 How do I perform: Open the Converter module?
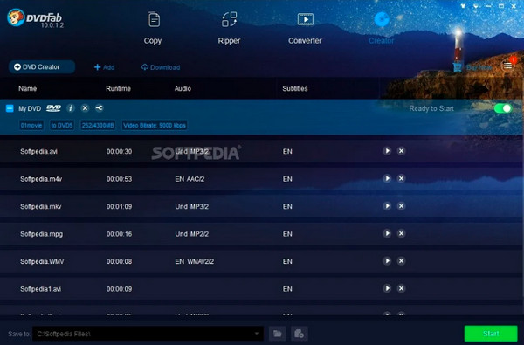[305, 29]
